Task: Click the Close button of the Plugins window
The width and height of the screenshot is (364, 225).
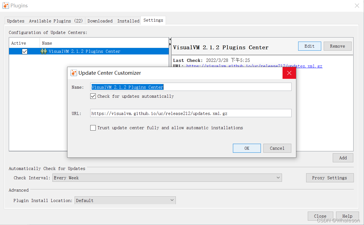Action: tap(320, 216)
